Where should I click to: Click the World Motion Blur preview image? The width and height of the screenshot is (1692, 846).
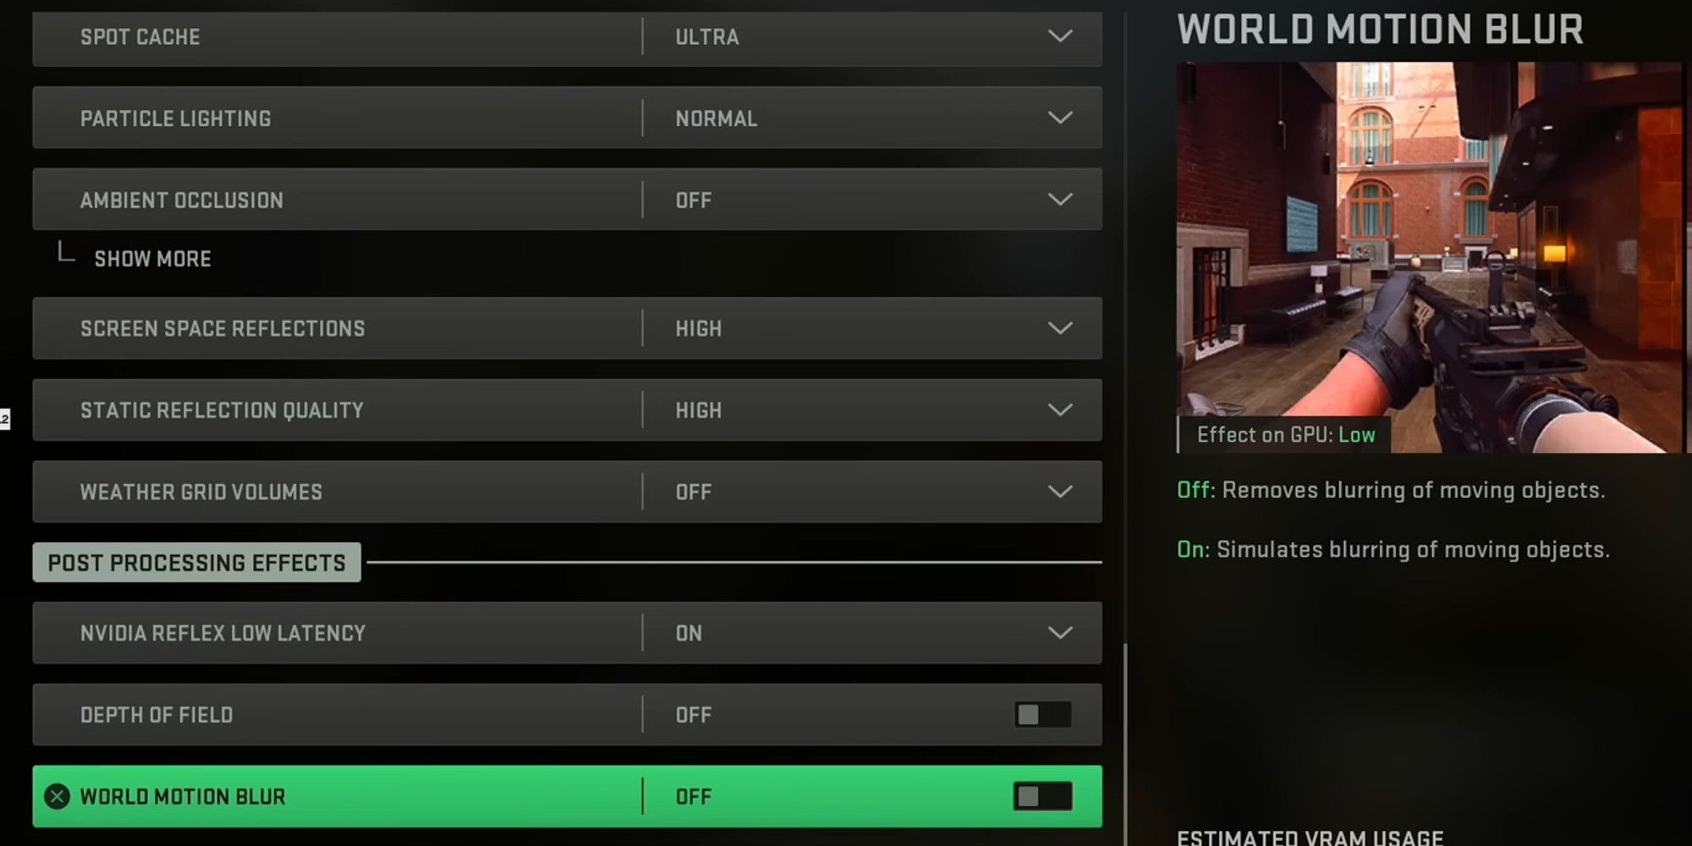[x=1429, y=257]
